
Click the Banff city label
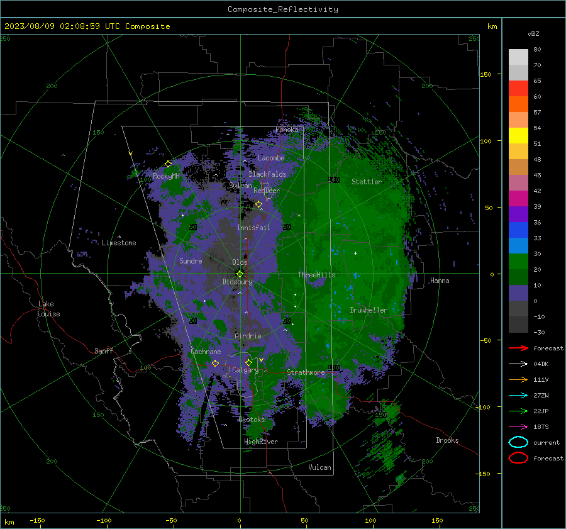(x=104, y=351)
